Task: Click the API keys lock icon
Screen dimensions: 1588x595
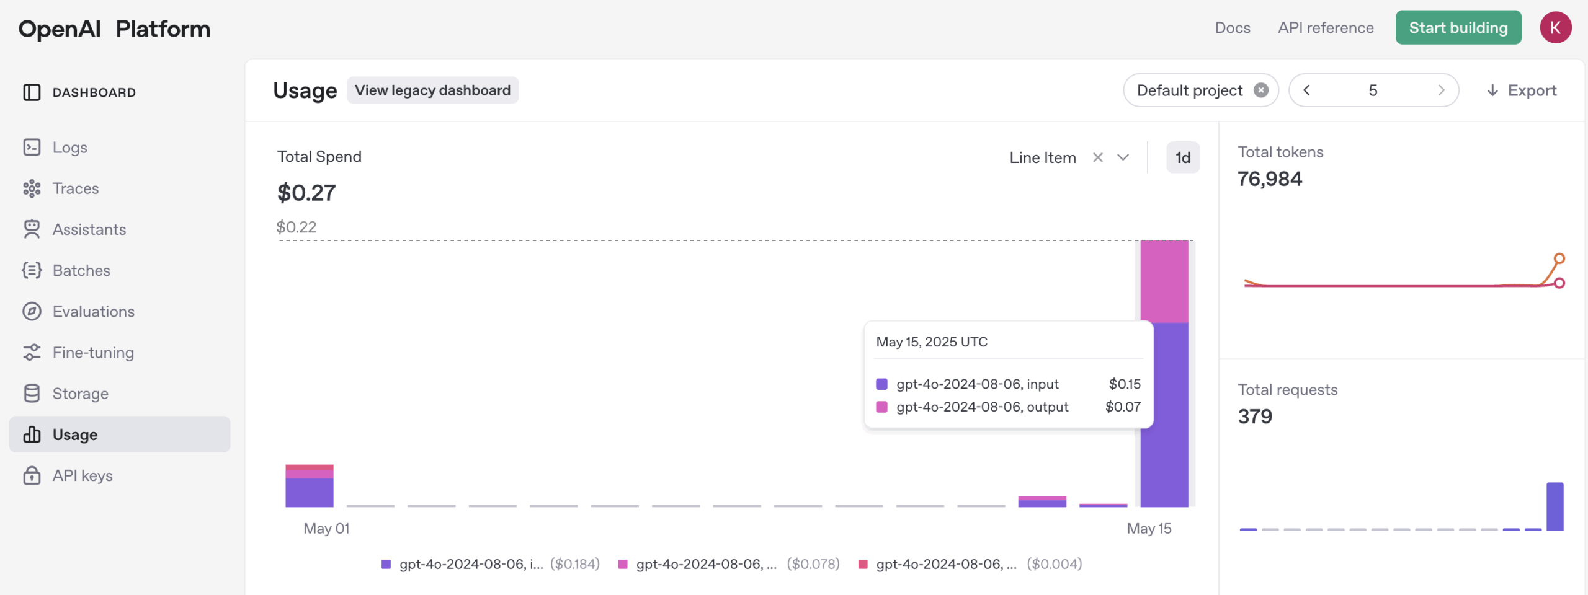Action: pyautogui.click(x=32, y=475)
